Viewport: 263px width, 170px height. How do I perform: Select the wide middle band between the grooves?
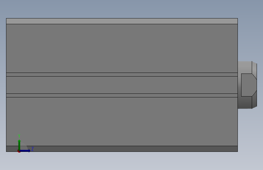(122, 85)
